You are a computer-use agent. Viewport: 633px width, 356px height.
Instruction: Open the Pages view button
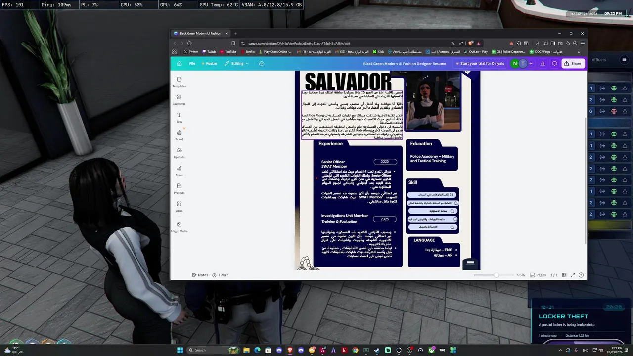[538, 275]
